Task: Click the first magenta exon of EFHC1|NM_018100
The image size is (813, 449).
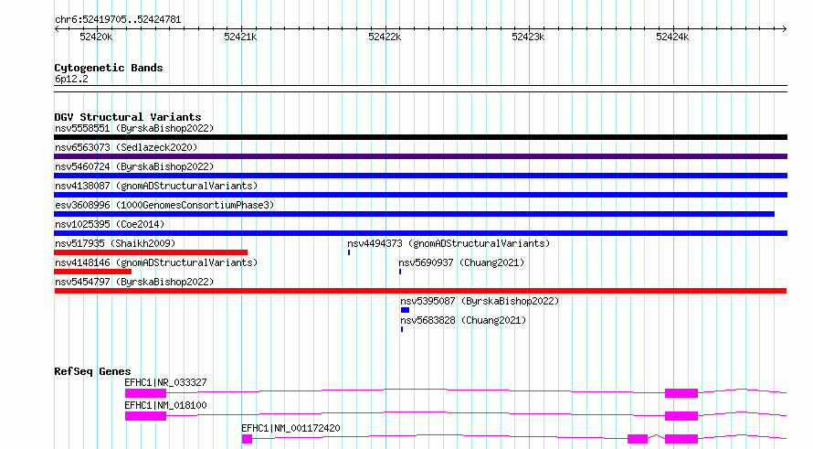Action: tap(145, 416)
